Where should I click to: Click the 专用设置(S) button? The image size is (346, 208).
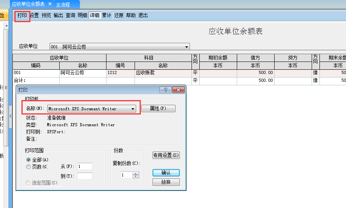pyautogui.click(x=166, y=155)
